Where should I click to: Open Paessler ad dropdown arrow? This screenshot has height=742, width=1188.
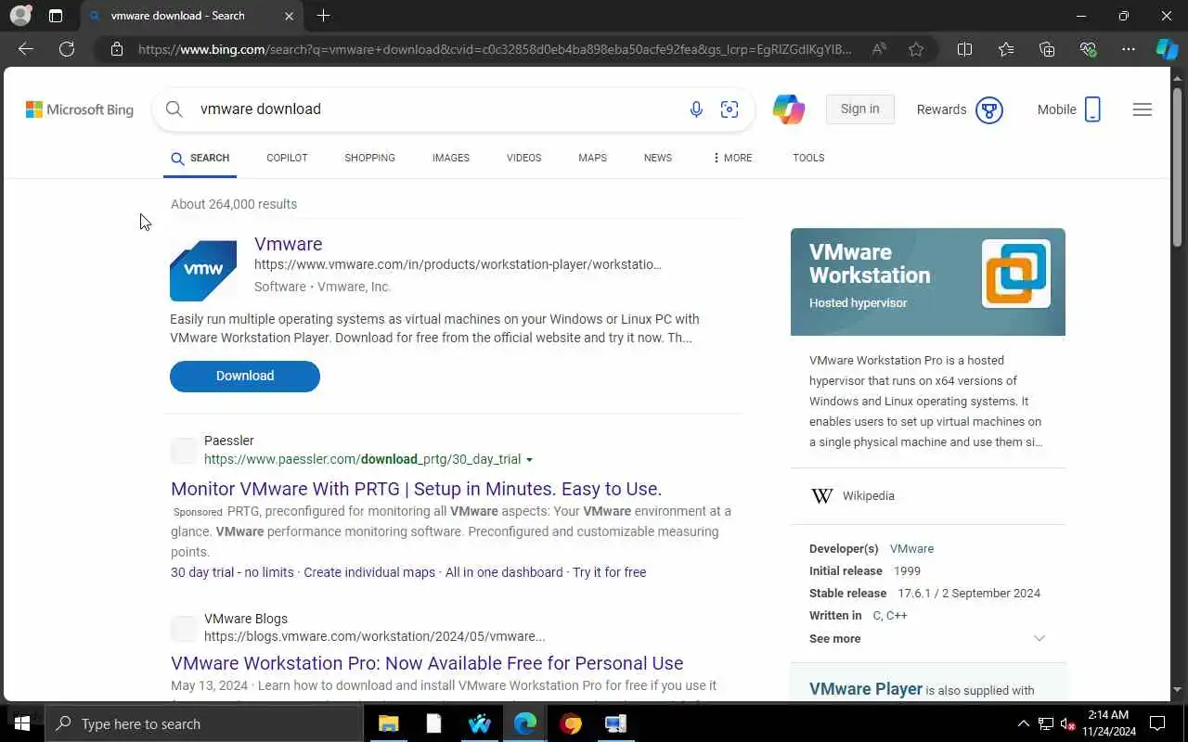pos(529,460)
